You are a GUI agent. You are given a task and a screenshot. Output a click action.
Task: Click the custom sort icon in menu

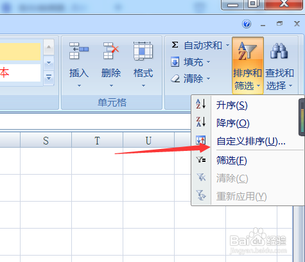pyautogui.click(x=201, y=140)
